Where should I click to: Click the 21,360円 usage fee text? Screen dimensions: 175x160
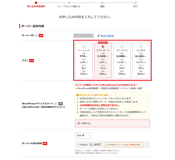(95, 144)
